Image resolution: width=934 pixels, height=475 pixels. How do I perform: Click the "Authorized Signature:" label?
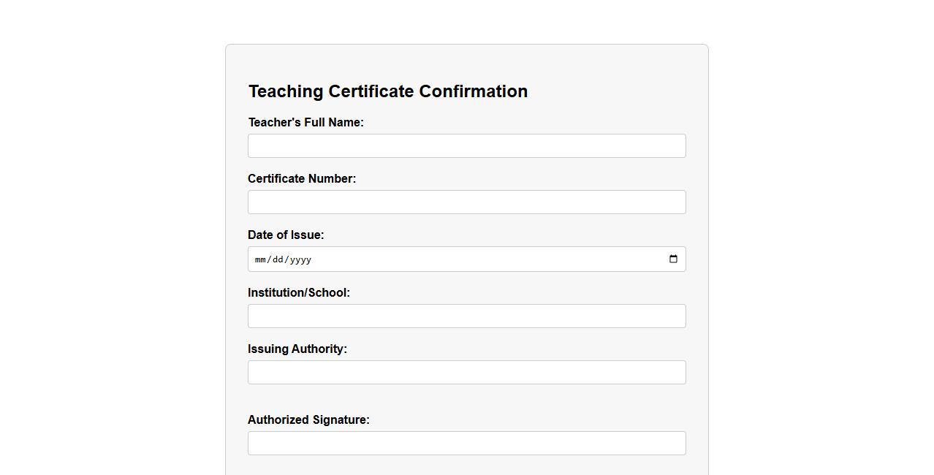coord(308,419)
